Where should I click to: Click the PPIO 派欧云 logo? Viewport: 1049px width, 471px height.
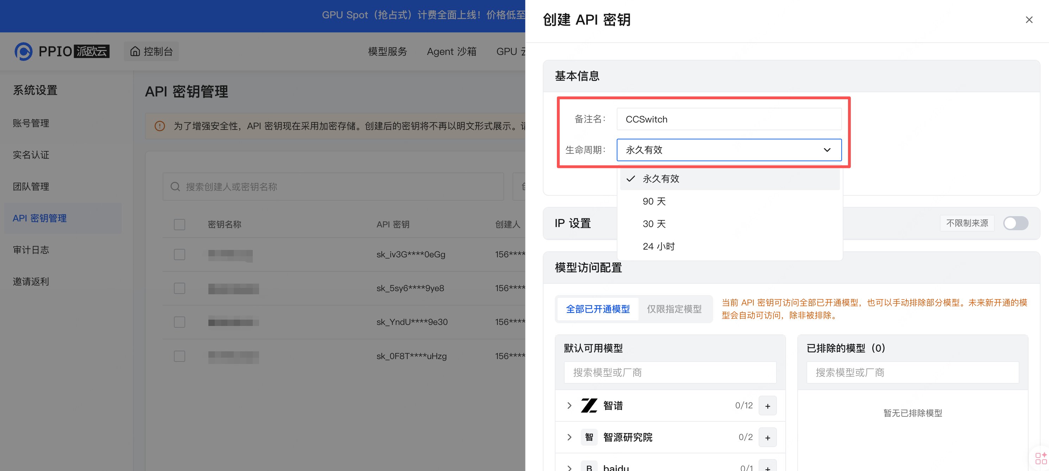[x=62, y=52]
